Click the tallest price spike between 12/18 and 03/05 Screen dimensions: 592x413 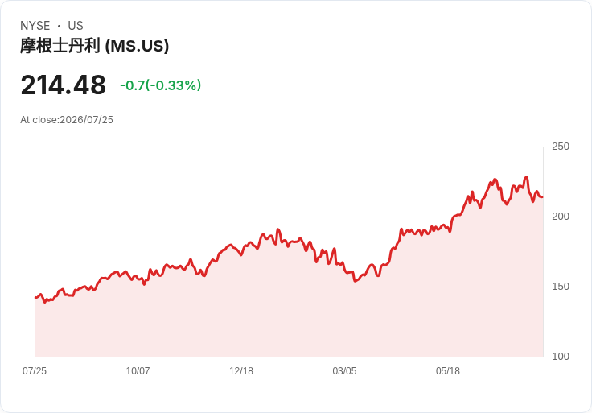tap(278, 229)
